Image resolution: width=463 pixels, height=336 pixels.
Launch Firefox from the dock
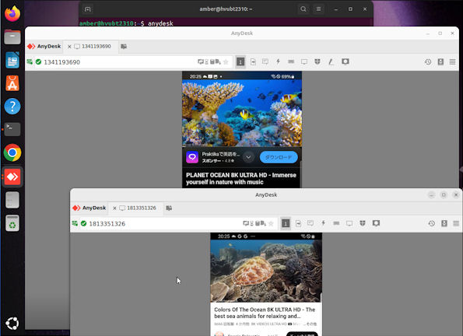point(12,14)
